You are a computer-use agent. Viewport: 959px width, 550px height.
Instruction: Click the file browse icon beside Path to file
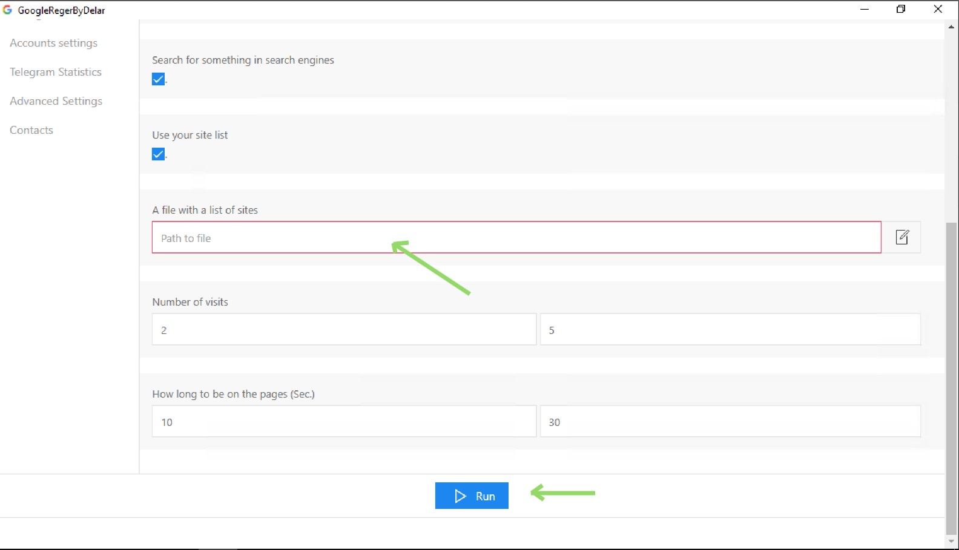click(902, 237)
